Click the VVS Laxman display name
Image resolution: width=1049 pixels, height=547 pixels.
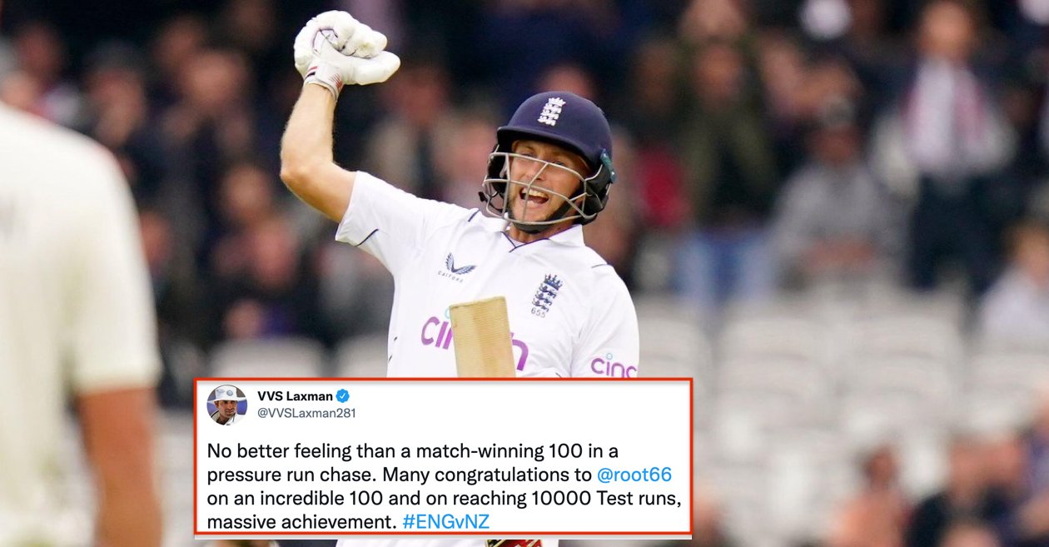[293, 396]
